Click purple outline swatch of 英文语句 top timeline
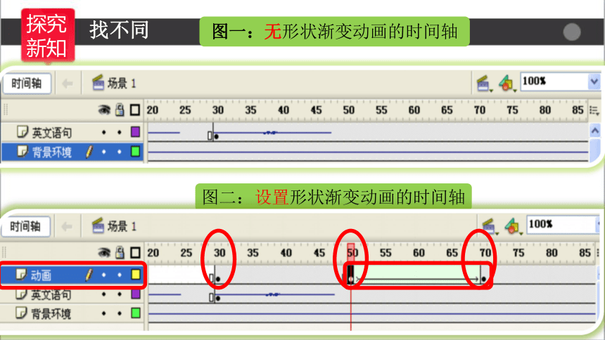 [135, 132]
